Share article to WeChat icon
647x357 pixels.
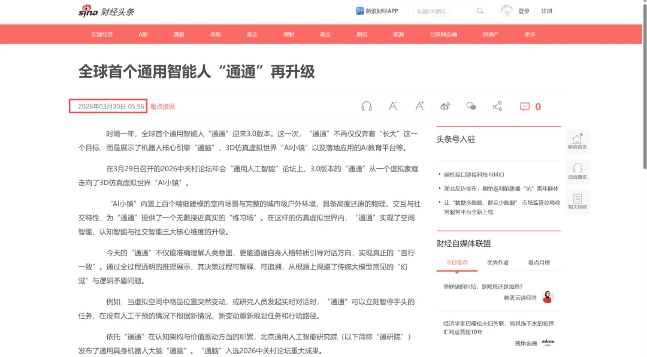(471, 107)
